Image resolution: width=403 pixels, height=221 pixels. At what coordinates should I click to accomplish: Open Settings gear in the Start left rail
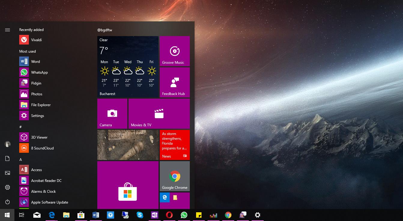tap(8, 187)
